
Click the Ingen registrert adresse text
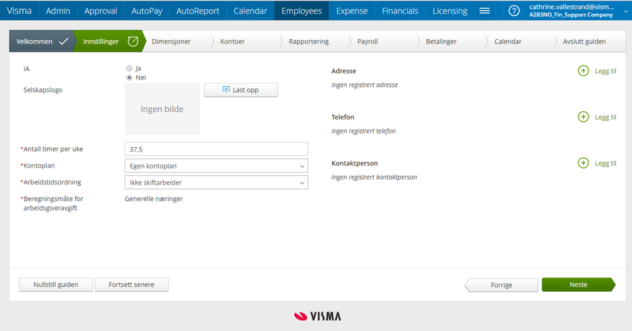364,85
